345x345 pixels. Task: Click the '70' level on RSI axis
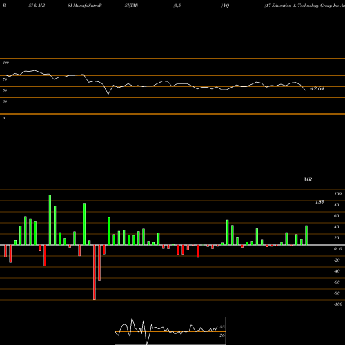click(5, 79)
